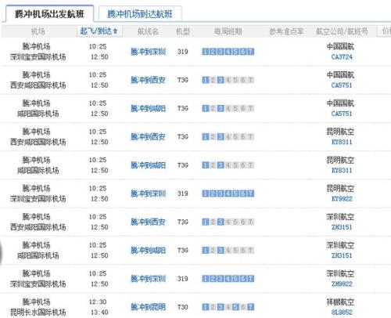Select the 腾冲机场出发航班 tab
The image size is (391, 318).
coord(49,14)
